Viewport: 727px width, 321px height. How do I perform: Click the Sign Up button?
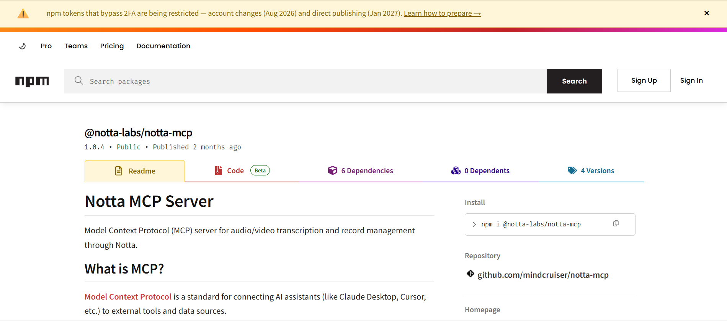click(x=644, y=80)
